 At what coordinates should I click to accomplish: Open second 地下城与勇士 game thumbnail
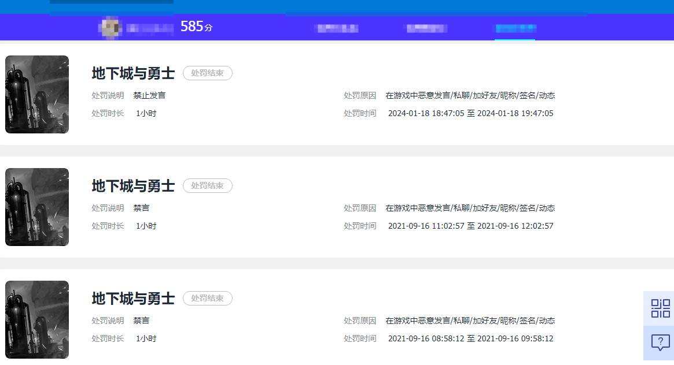[37, 207]
